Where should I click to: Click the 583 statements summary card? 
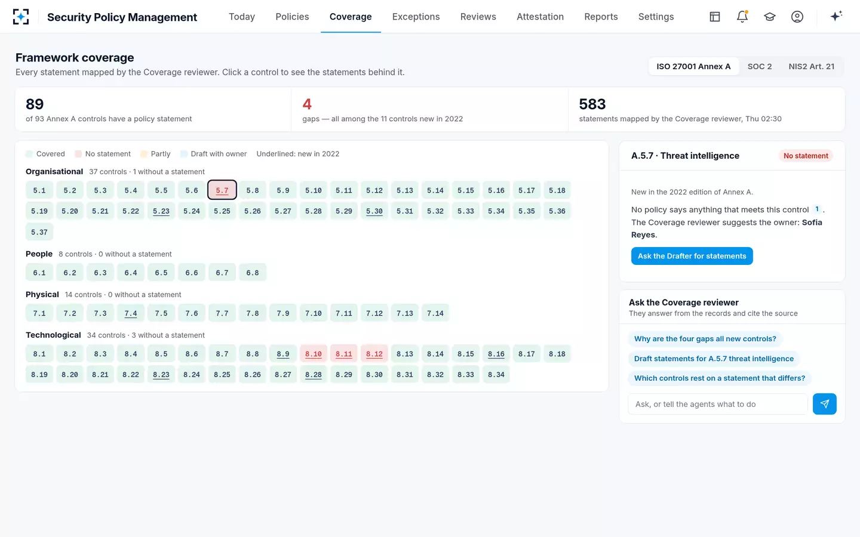706,110
